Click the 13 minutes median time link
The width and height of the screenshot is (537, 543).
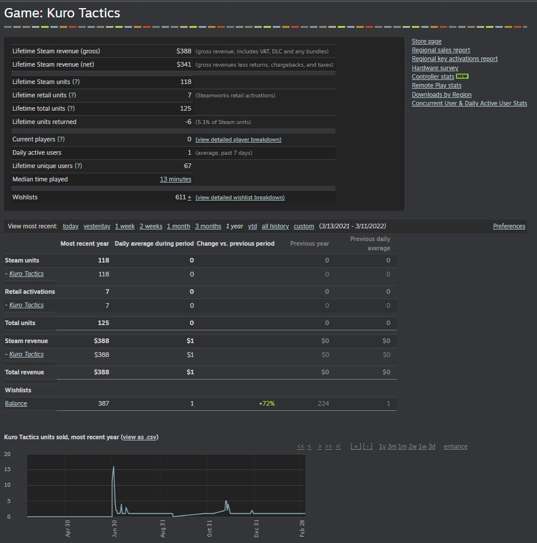pos(176,179)
